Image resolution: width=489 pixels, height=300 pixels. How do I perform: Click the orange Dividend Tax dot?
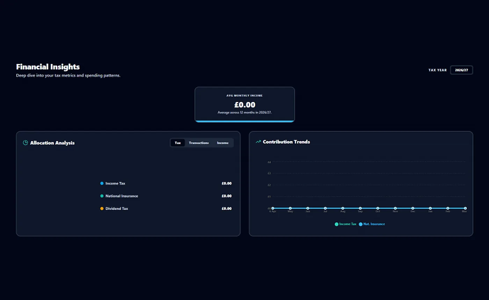(102, 209)
